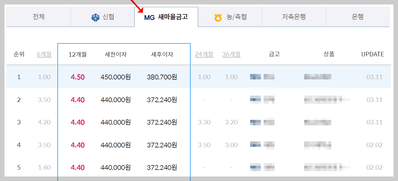
Task: Sort the table by 6개월 rates
Action: tap(44, 54)
